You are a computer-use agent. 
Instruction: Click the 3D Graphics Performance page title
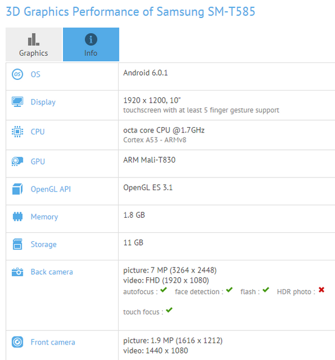click(x=131, y=11)
